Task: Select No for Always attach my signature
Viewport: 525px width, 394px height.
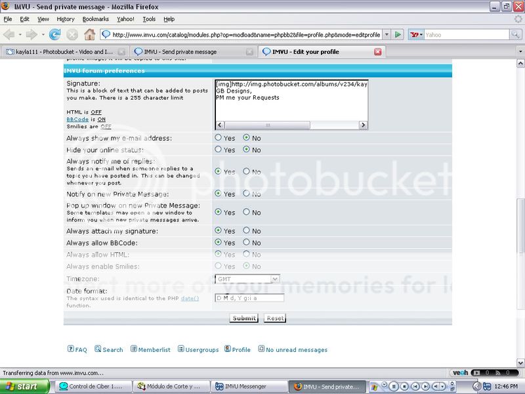Action: tap(247, 230)
